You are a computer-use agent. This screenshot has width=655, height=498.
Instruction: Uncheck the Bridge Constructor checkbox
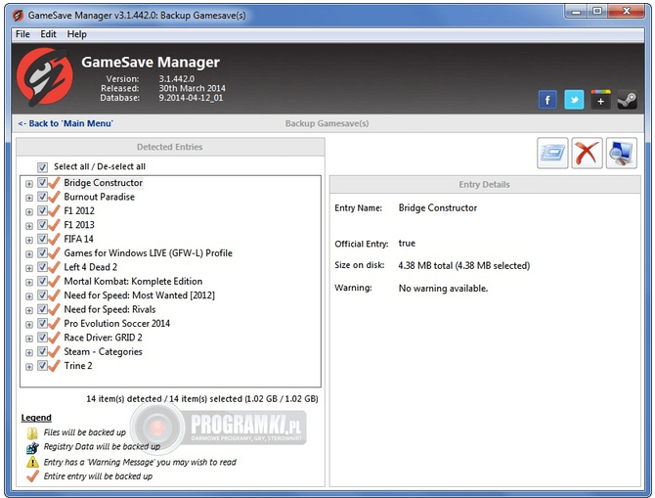pos(42,182)
